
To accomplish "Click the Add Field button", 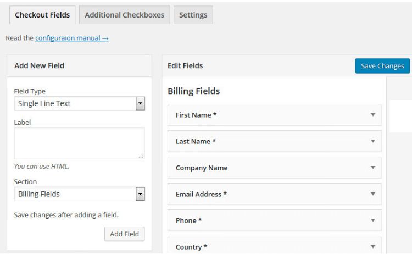I will pos(124,234).
